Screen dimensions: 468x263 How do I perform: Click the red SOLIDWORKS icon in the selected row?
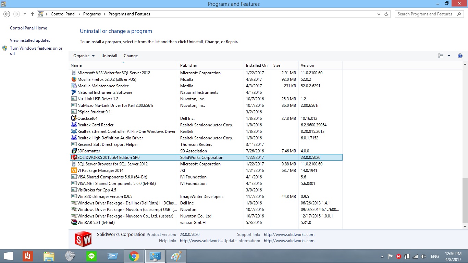(x=74, y=158)
